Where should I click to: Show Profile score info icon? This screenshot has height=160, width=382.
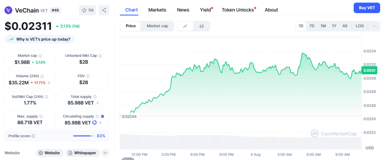pos(33,136)
